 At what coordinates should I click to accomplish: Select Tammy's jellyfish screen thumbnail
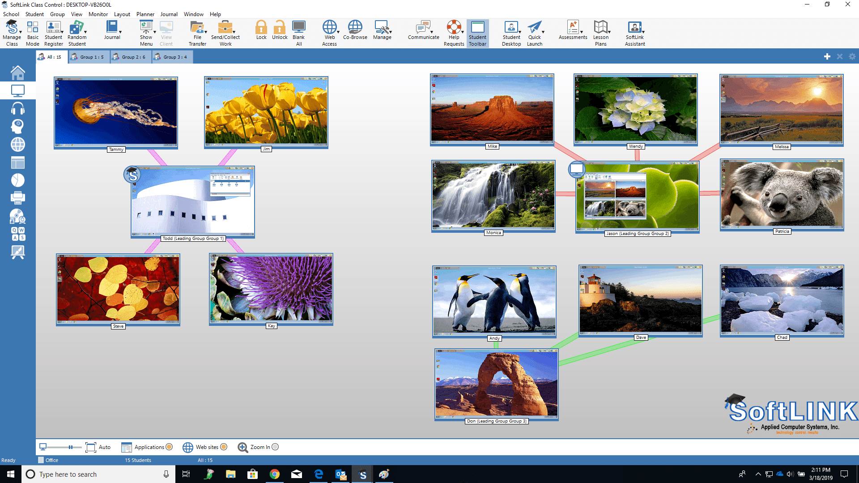(x=116, y=112)
